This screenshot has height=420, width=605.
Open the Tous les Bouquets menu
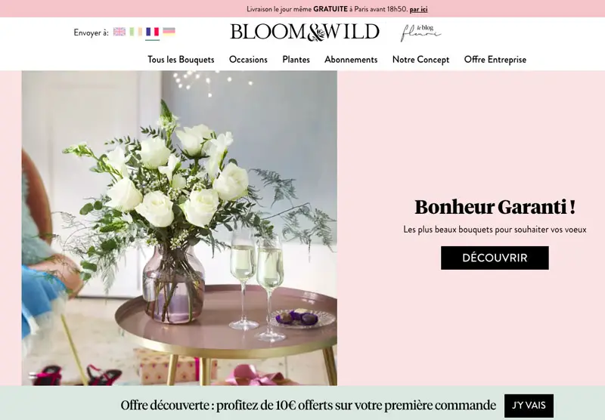click(x=181, y=60)
